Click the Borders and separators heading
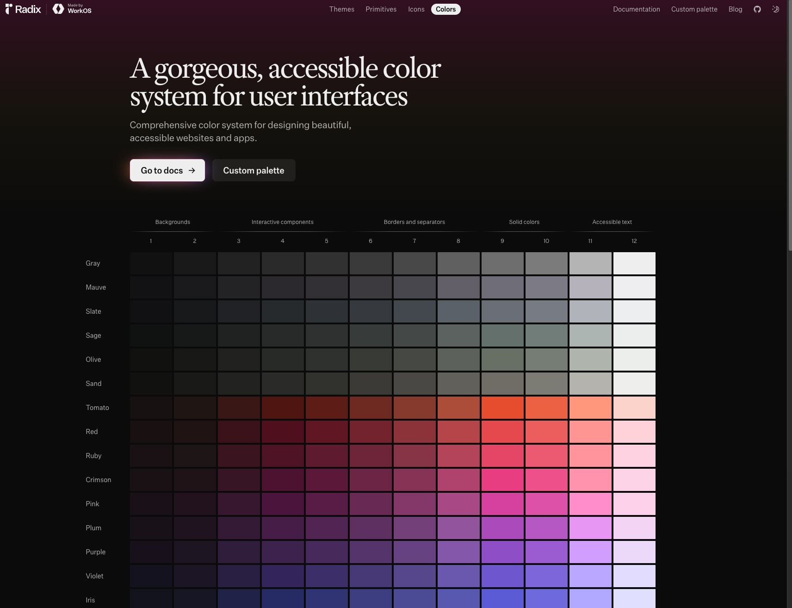Screen dimensions: 792x608 [x=415, y=222]
